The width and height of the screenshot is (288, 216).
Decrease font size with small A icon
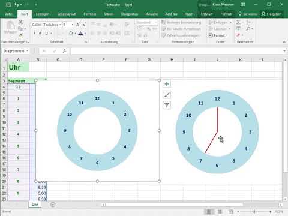[84, 25]
